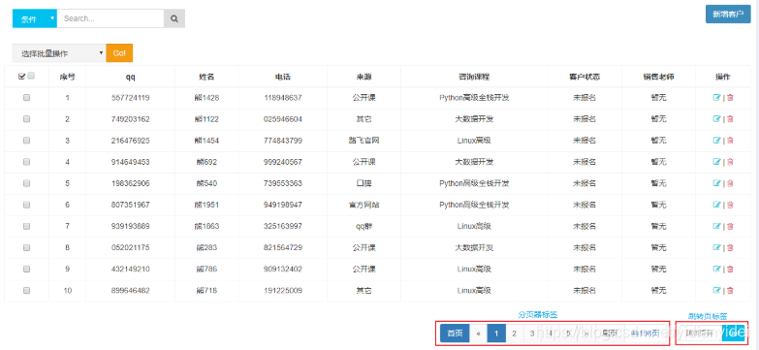This screenshot has width=759, height=350.
Task: Edit customer row 10 (qq 899646482)
Action: coord(716,291)
